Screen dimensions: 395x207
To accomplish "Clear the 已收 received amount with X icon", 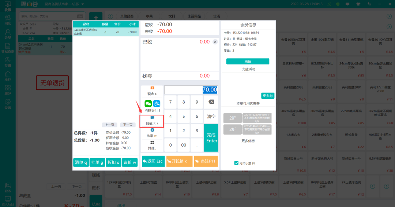I will click(215, 42).
